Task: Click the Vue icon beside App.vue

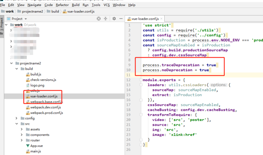Action: coord(28,146)
